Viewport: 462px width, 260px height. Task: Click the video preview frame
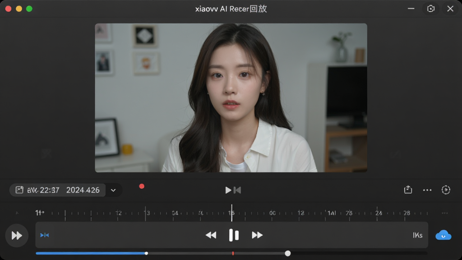pyautogui.click(x=231, y=98)
